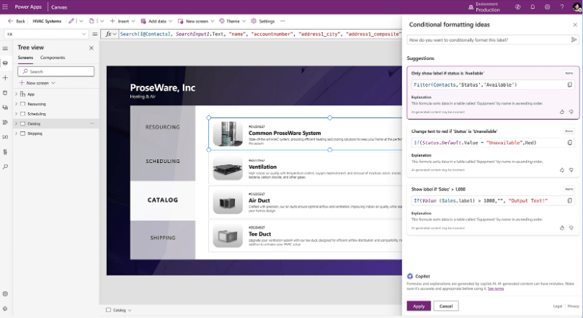This screenshot has height=318, width=583.
Task: Open the Copilot icon in header
Action: tap(517, 7)
